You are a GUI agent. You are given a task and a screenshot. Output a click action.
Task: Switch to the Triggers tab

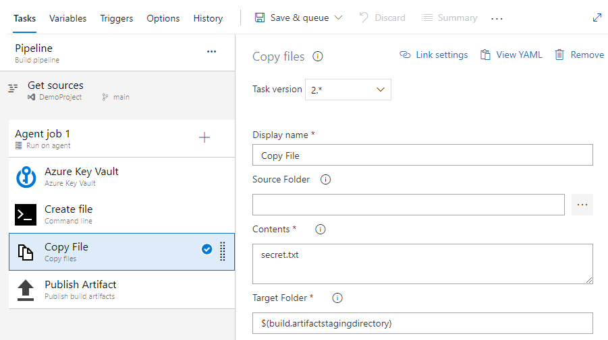(117, 18)
